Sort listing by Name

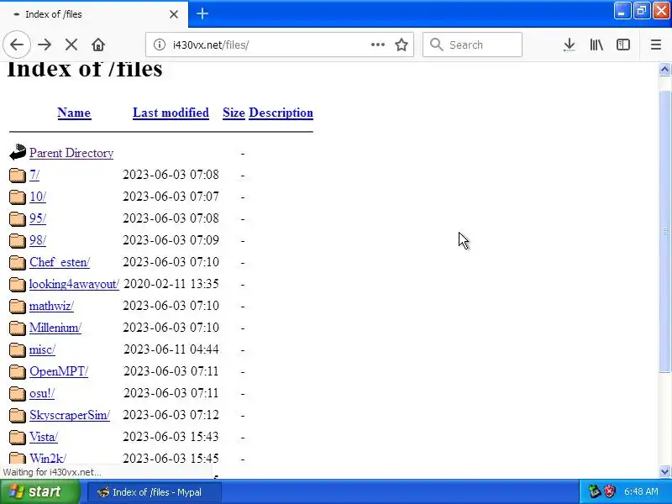[x=74, y=113]
